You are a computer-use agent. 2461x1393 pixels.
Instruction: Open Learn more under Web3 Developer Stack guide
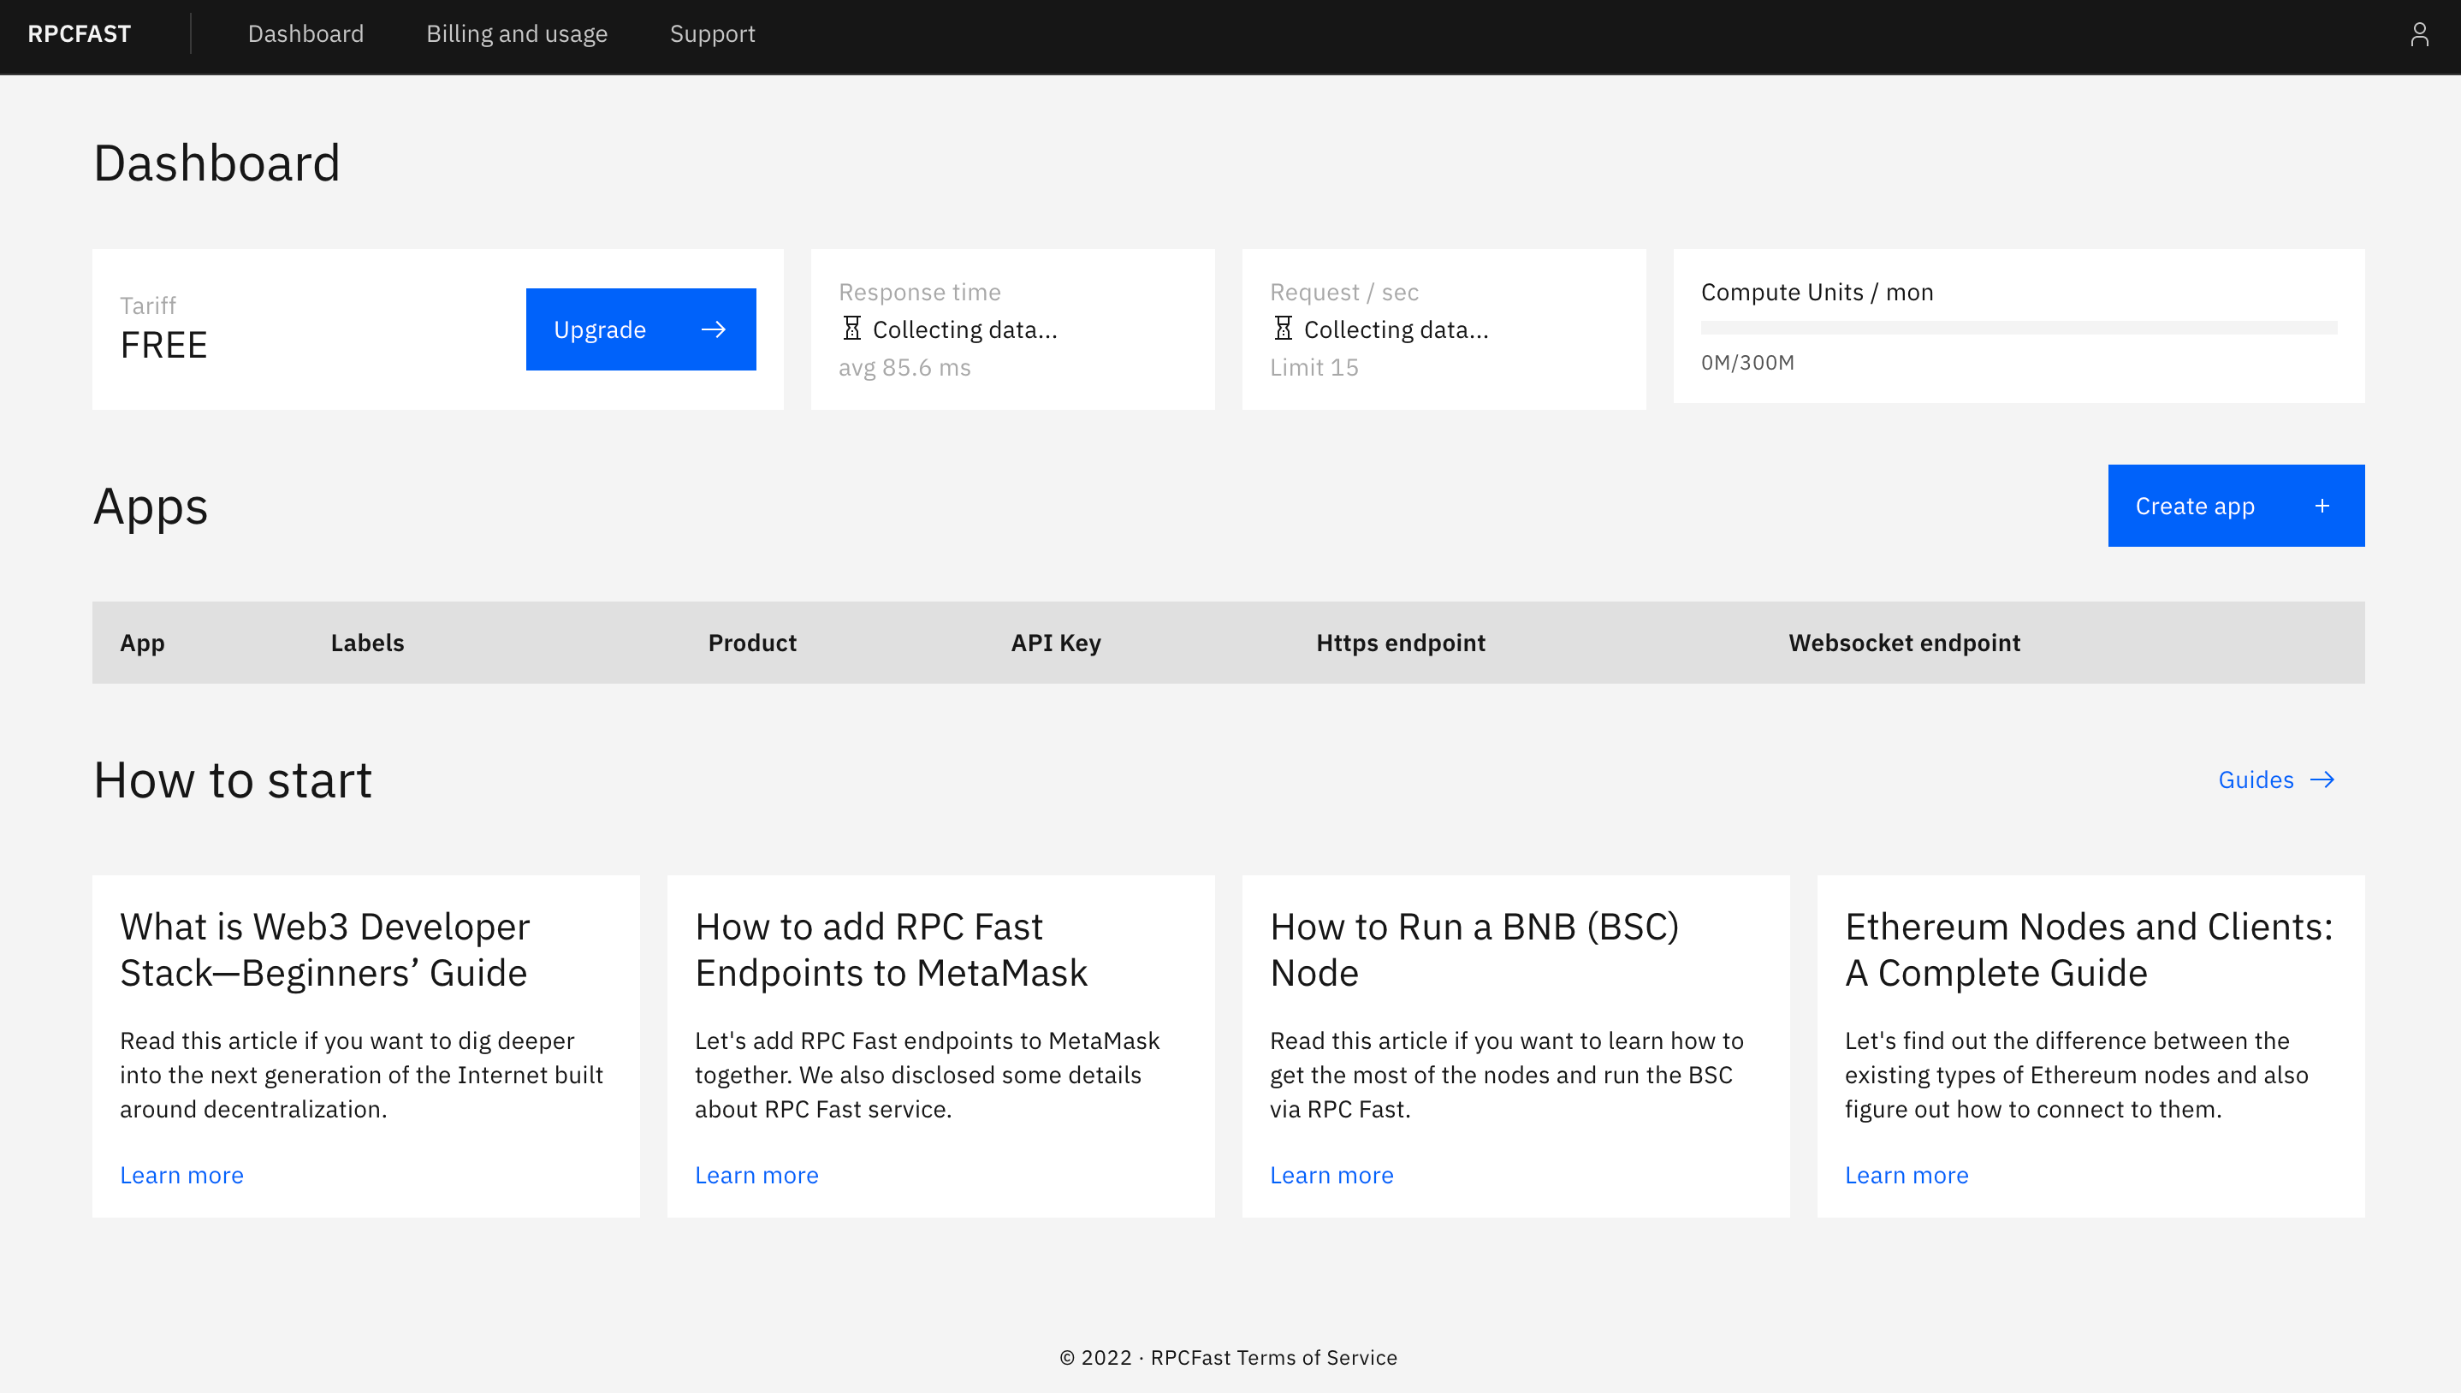coord(181,1175)
